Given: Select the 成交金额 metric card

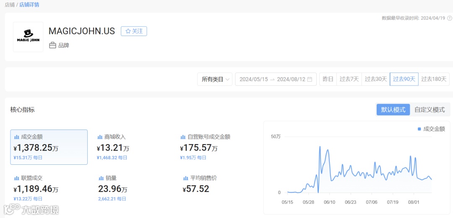Looking at the screenshot, I should pyautogui.click(x=49, y=147).
